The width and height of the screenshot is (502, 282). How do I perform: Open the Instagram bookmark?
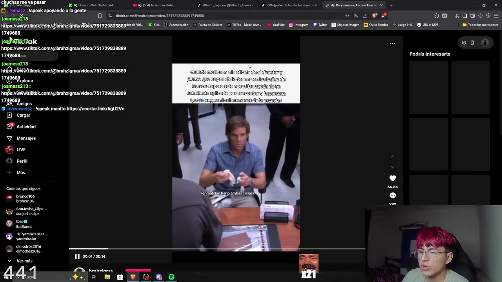click(298, 25)
